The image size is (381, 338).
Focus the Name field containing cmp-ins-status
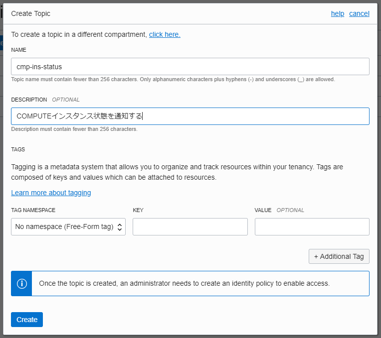click(190, 66)
